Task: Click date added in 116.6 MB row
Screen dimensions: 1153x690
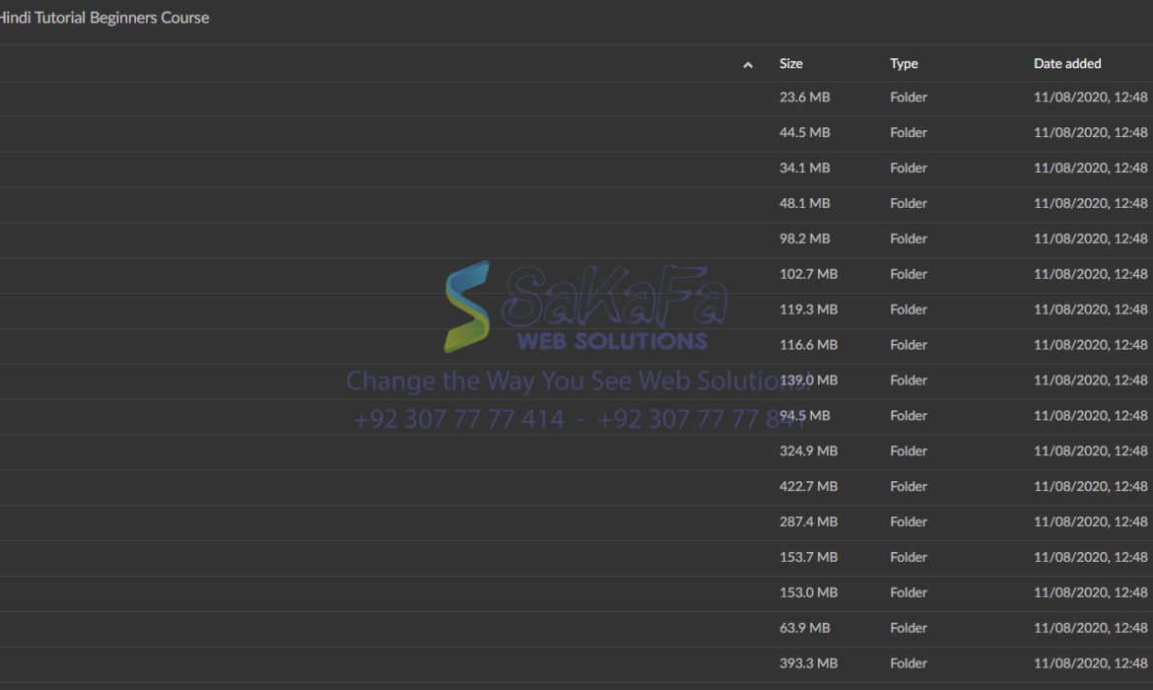Action: click(1091, 344)
